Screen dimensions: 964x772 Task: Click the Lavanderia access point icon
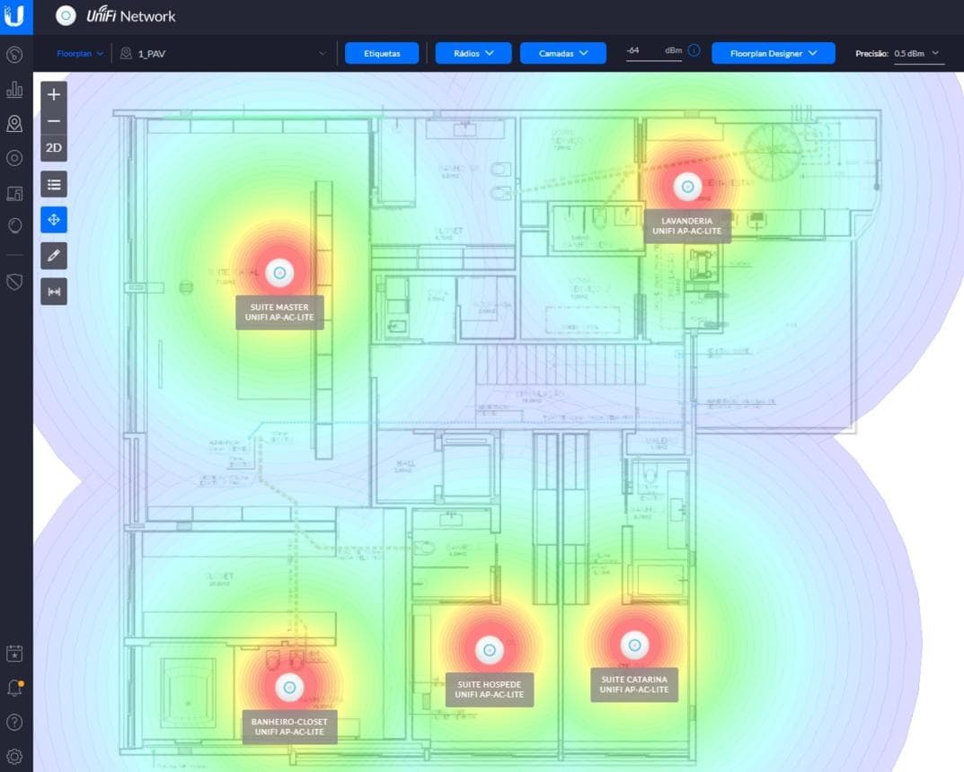point(687,186)
